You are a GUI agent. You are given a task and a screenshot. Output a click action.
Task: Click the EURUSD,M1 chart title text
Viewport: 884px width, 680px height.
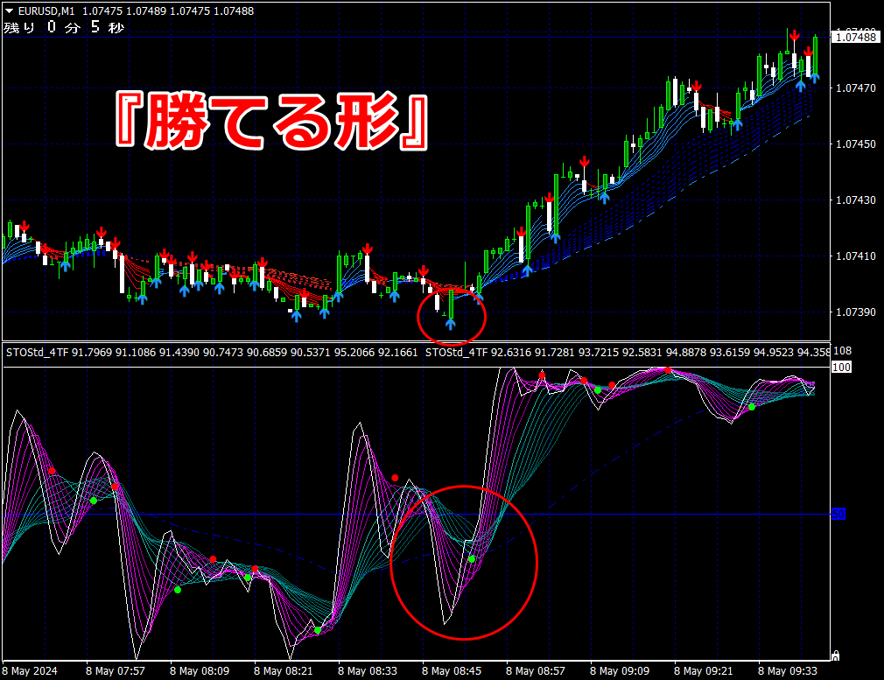pyautogui.click(x=46, y=11)
